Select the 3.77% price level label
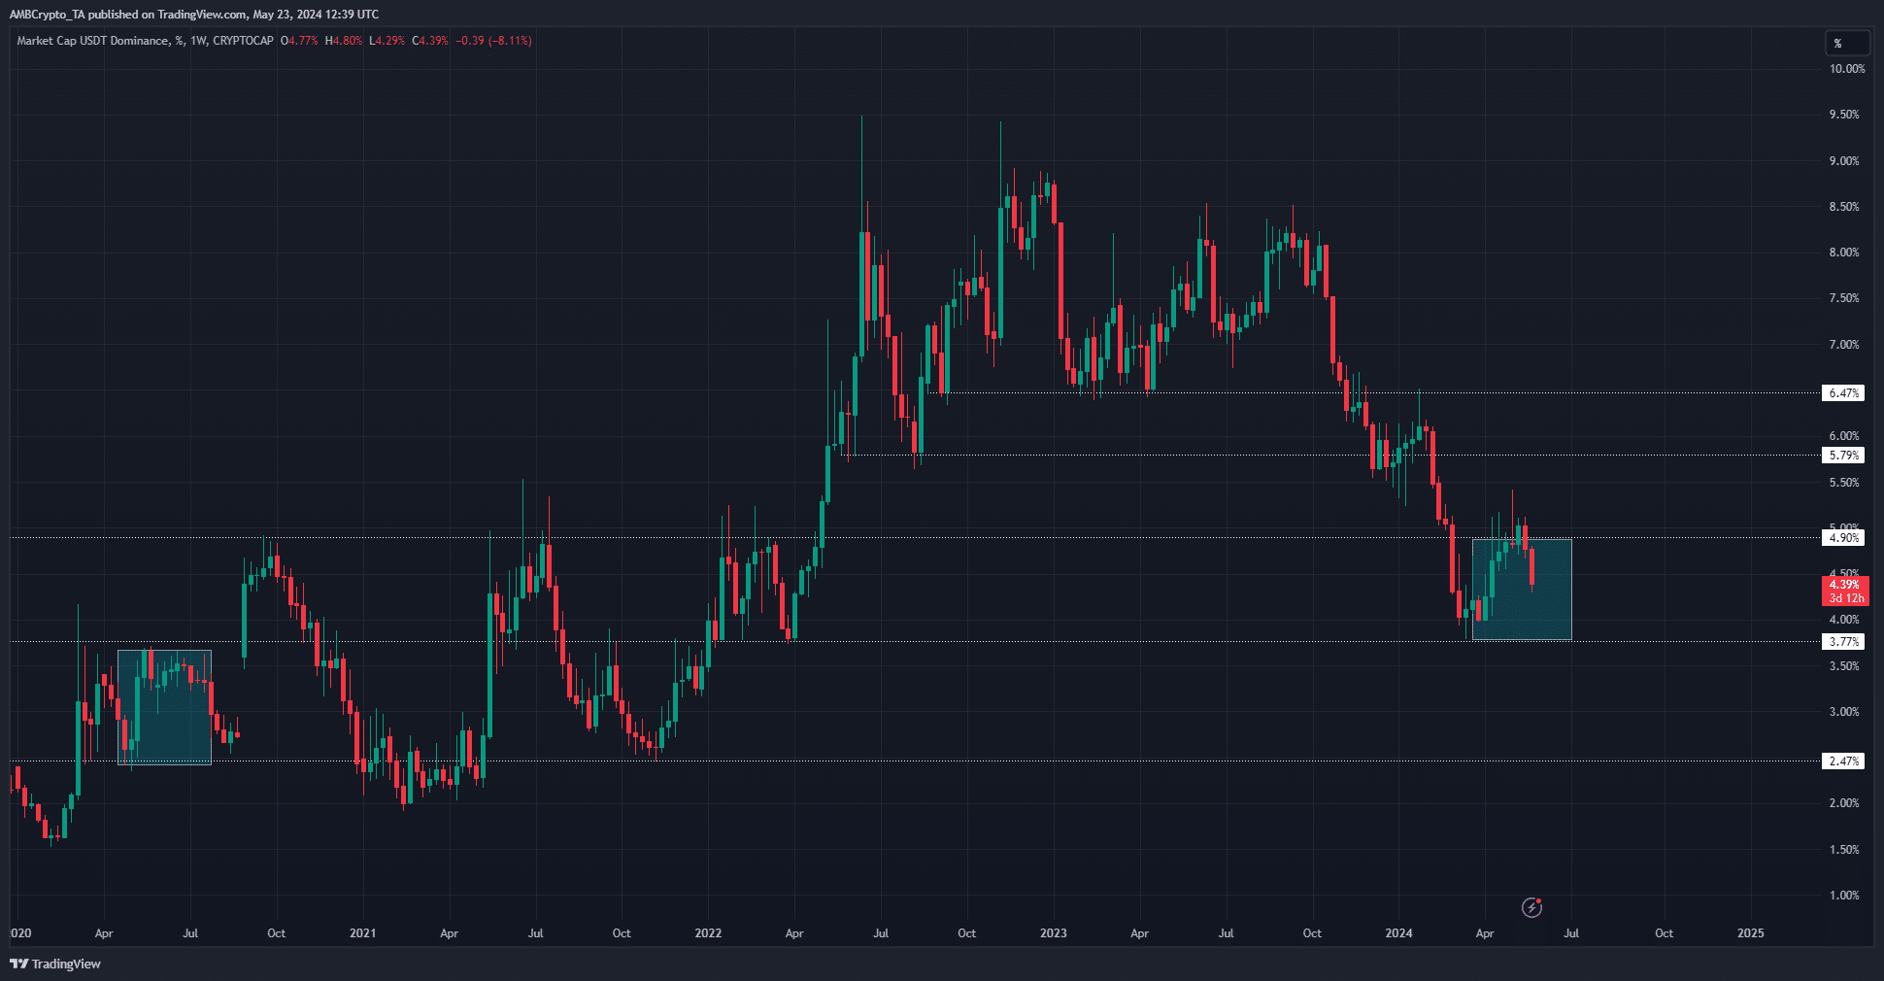Image resolution: width=1884 pixels, height=981 pixels. point(1843,641)
